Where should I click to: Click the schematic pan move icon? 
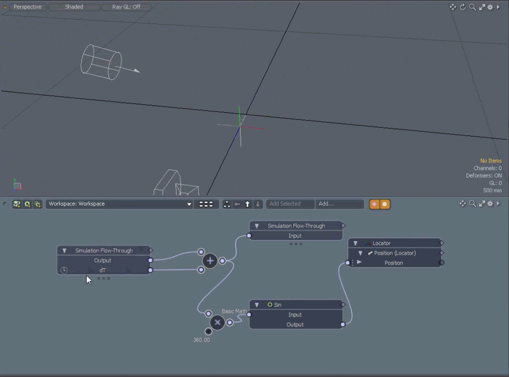pyautogui.click(x=463, y=204)
